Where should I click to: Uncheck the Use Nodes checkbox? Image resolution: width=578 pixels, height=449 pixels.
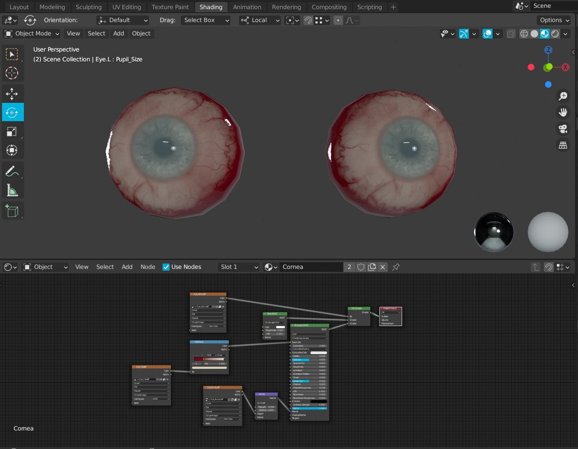(x=166, y=267)
